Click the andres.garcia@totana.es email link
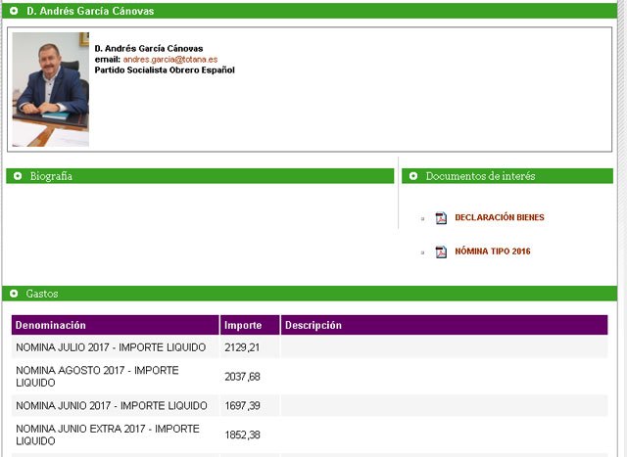 coord(169,60)
